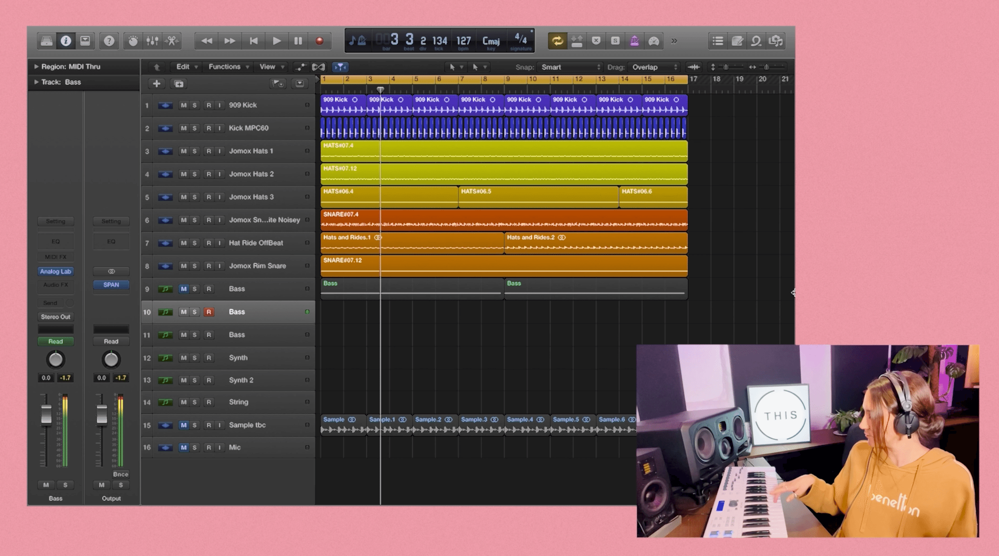
Task: Select the Hats and Rides.2 region
Action: click(x=596, y=243)
